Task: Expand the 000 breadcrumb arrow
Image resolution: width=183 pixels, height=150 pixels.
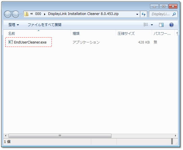Action: 45,14
